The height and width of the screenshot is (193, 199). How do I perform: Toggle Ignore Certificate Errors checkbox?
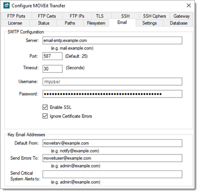coord(45,116)
